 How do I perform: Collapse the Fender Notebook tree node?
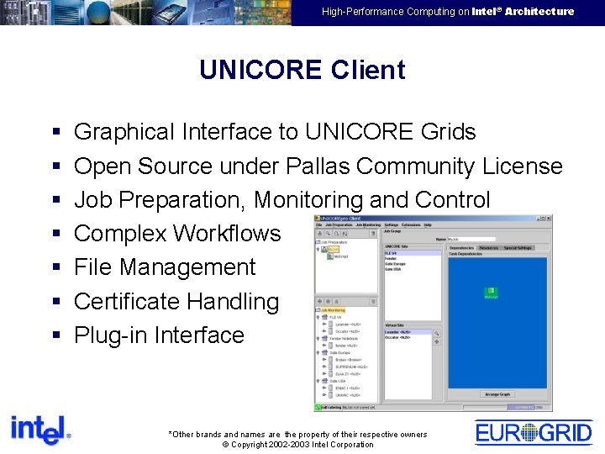pos(318,338)
